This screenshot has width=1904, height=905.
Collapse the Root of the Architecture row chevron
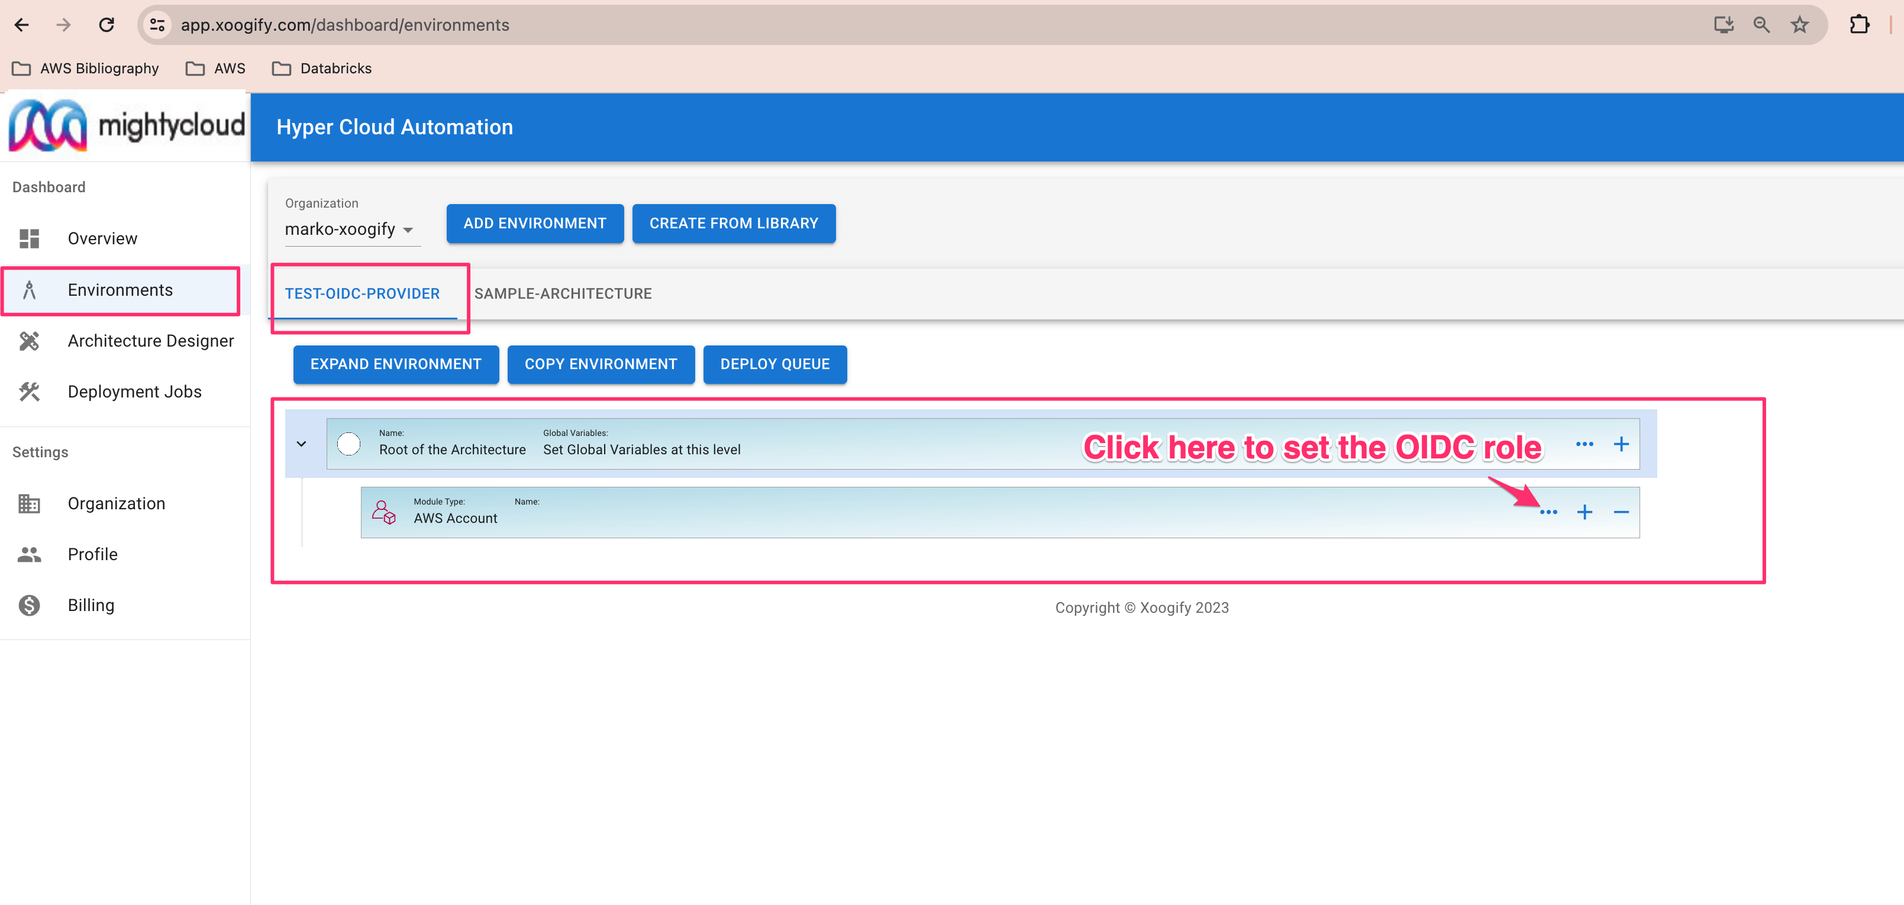tap(302, 443)
